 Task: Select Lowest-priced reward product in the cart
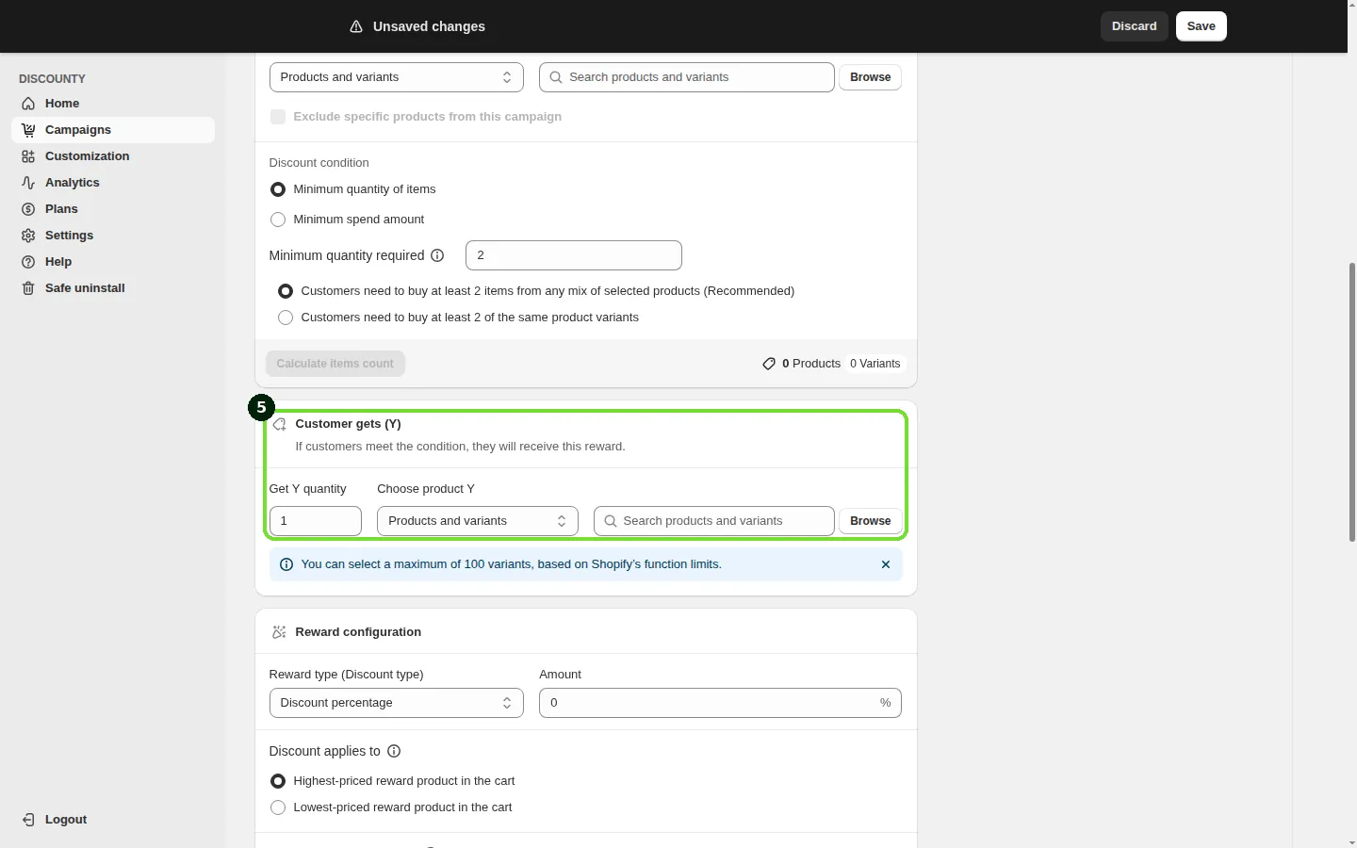coord(278,807)
